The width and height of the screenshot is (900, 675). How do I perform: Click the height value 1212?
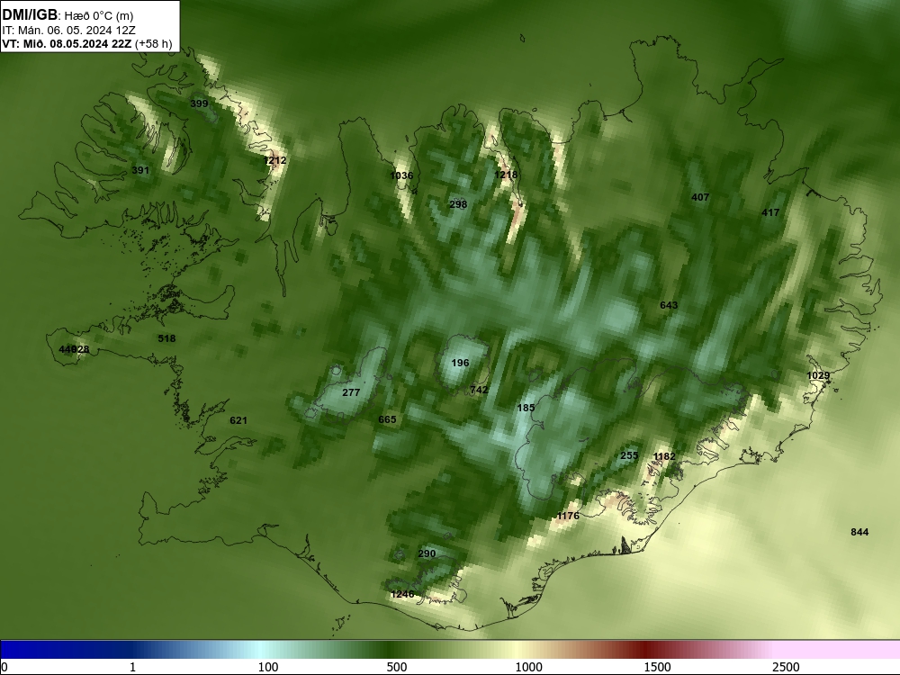[x=274, y=161]
